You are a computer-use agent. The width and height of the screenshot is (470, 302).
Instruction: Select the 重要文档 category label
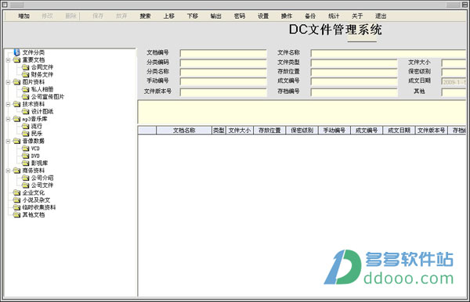pos(33,60)
